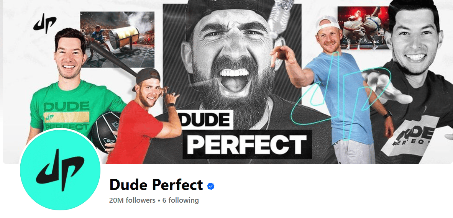Screen dimensions: 453x218
Task: Open the arena cannon stunt thumbnail
Action: pos(117,39)
